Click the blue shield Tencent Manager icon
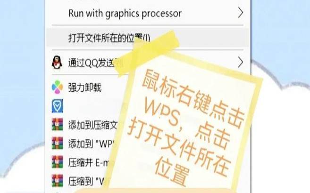The width and height of the screenshot is (310, 193). coord(57,106)
